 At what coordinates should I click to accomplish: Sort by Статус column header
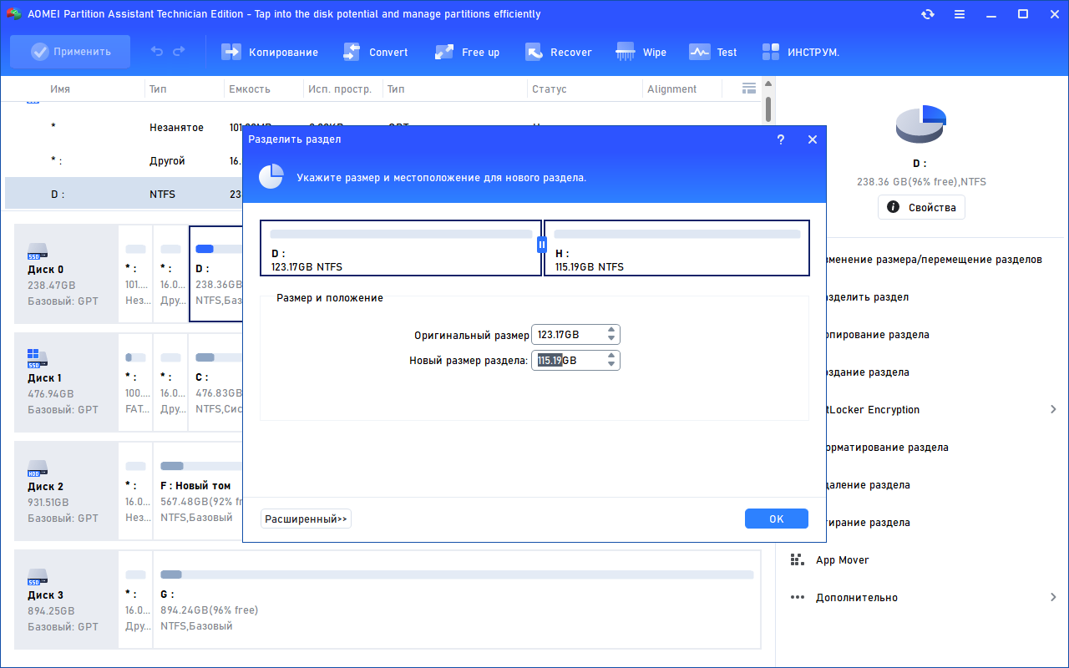pos(549,89)
